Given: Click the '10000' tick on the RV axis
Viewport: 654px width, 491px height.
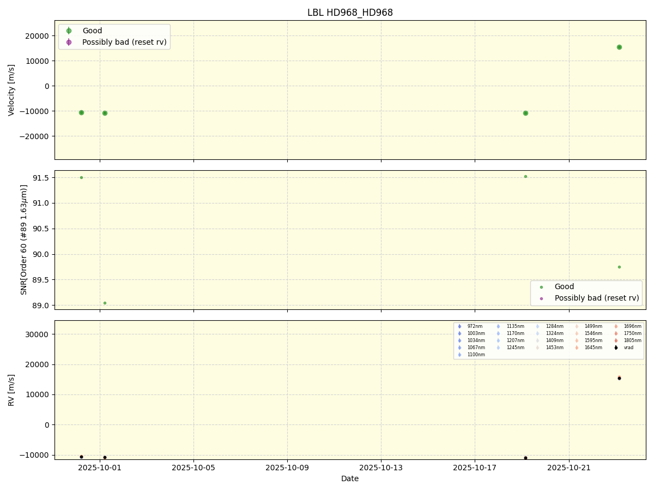Looking at the screenshot, I should 39,395.
